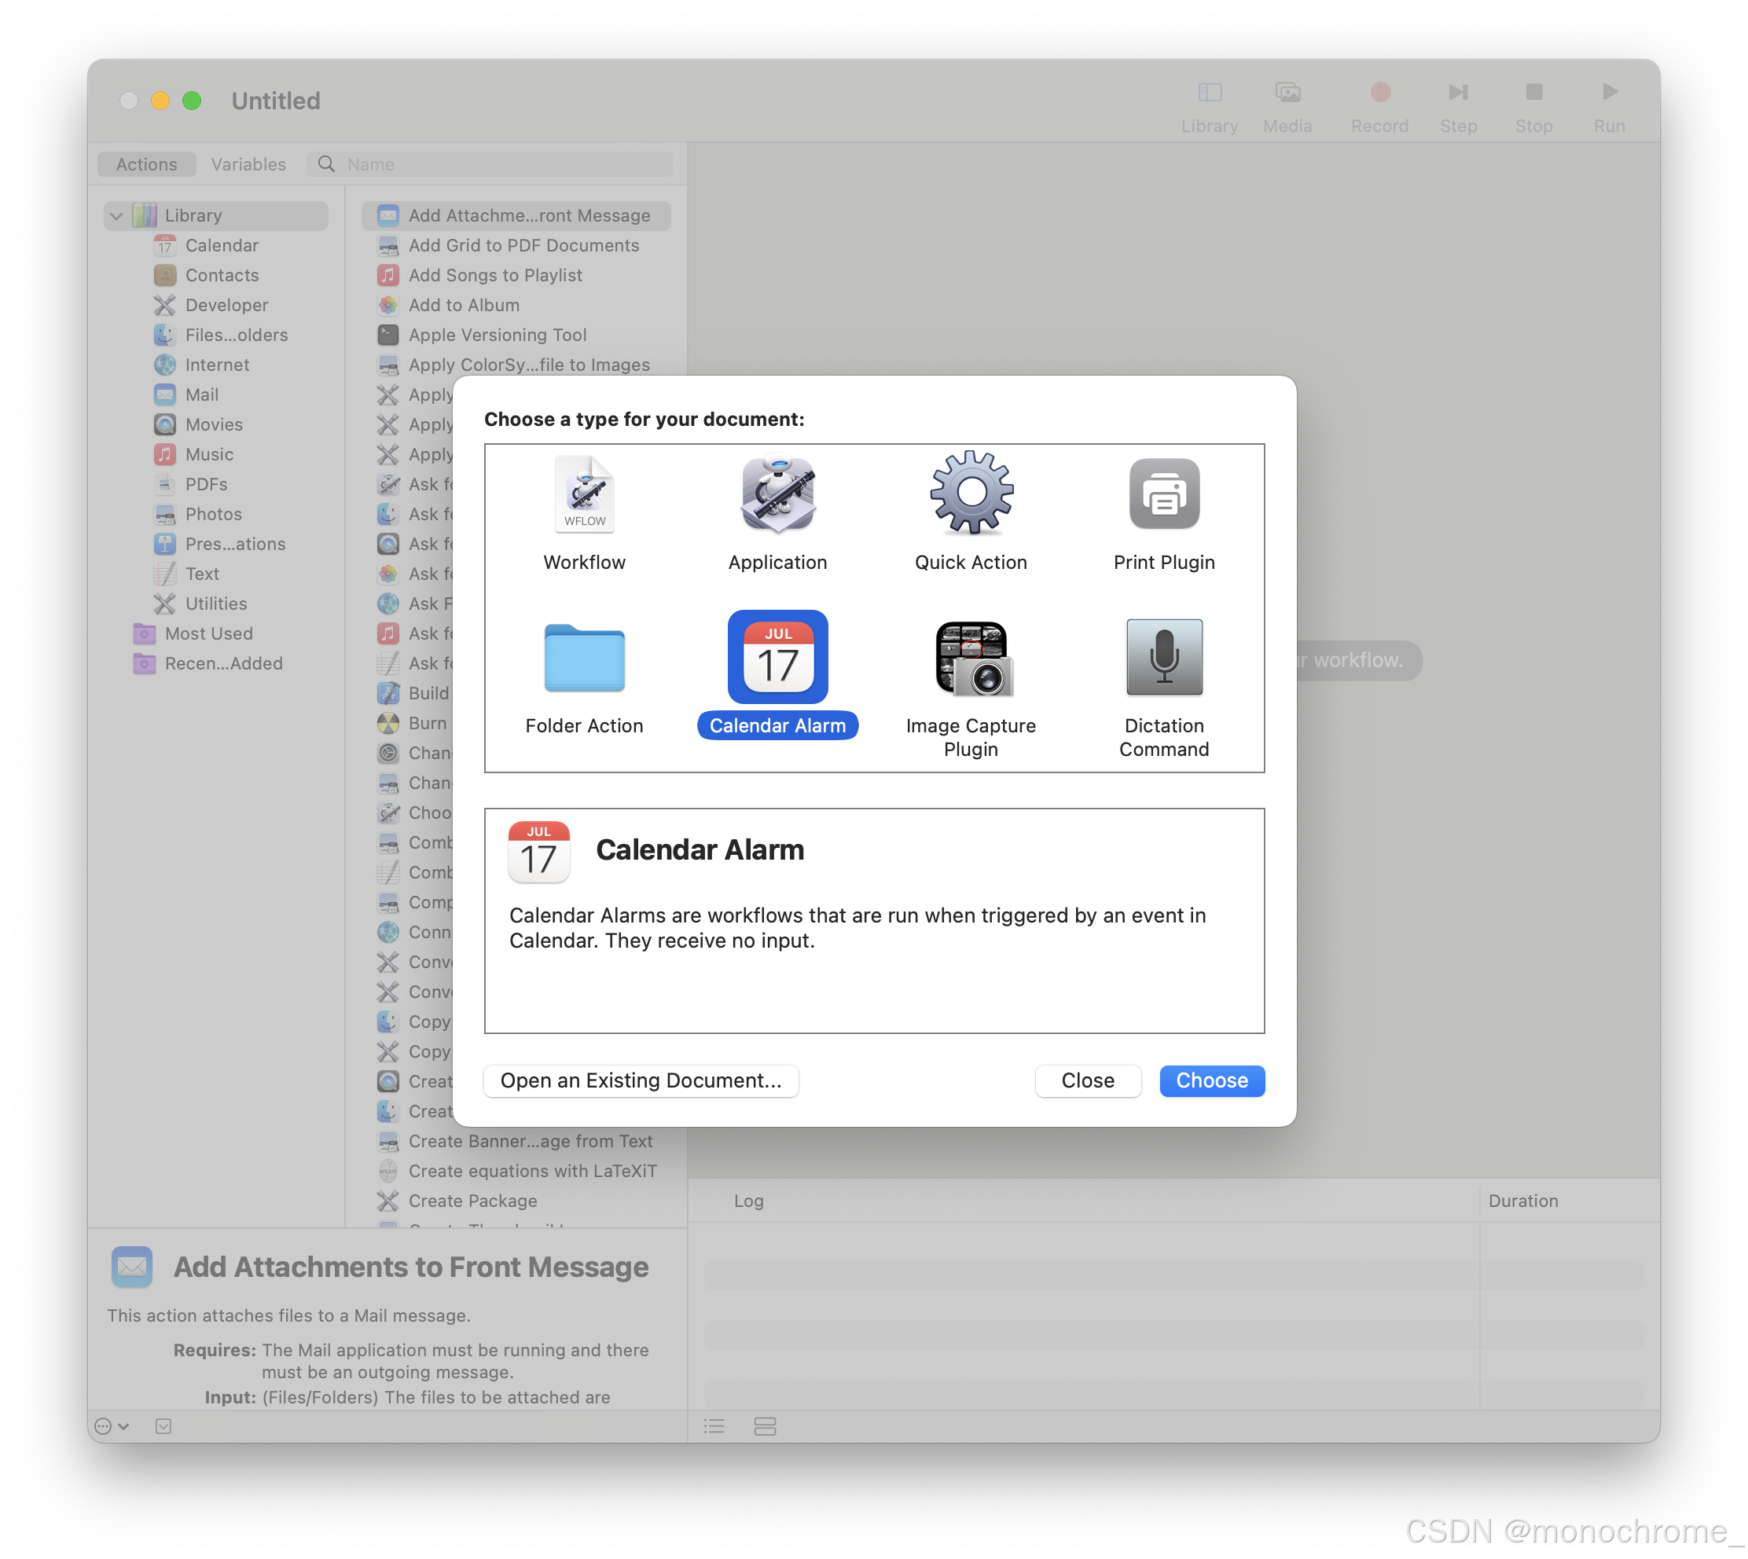Select the Folder Action folder icon
The height and width of the screenshot is (1559, 1748).
tap(585, 657)
